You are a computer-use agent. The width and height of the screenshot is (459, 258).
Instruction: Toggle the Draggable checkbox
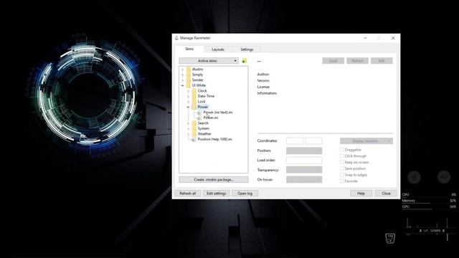pos(342,150)
